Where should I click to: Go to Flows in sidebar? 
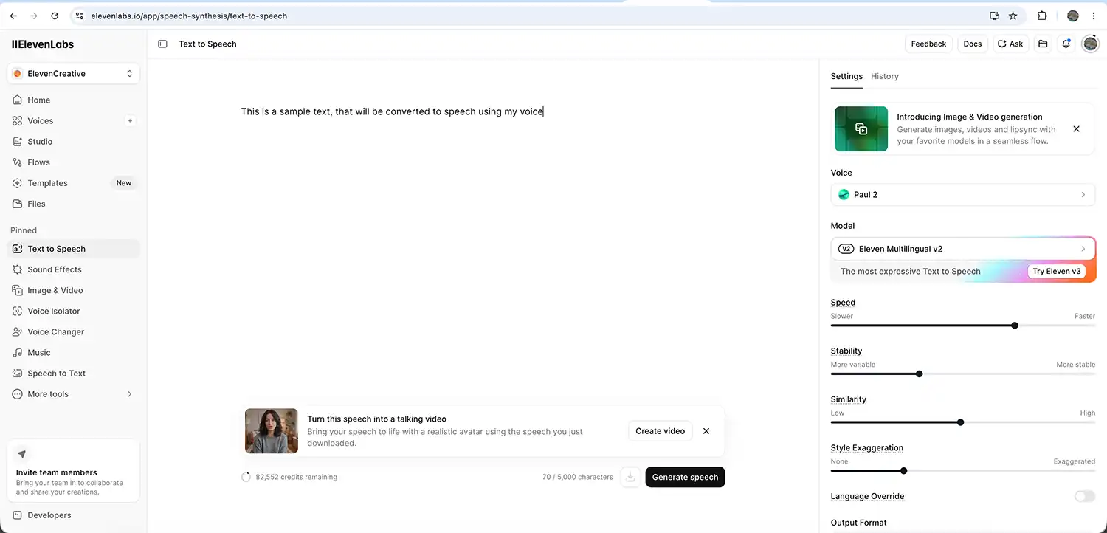point(73,162)
